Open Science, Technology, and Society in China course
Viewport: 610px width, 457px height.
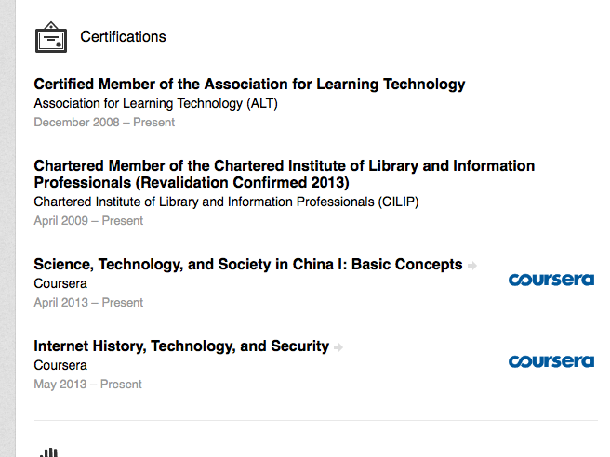pyautogui.click(x=247, y=265)
